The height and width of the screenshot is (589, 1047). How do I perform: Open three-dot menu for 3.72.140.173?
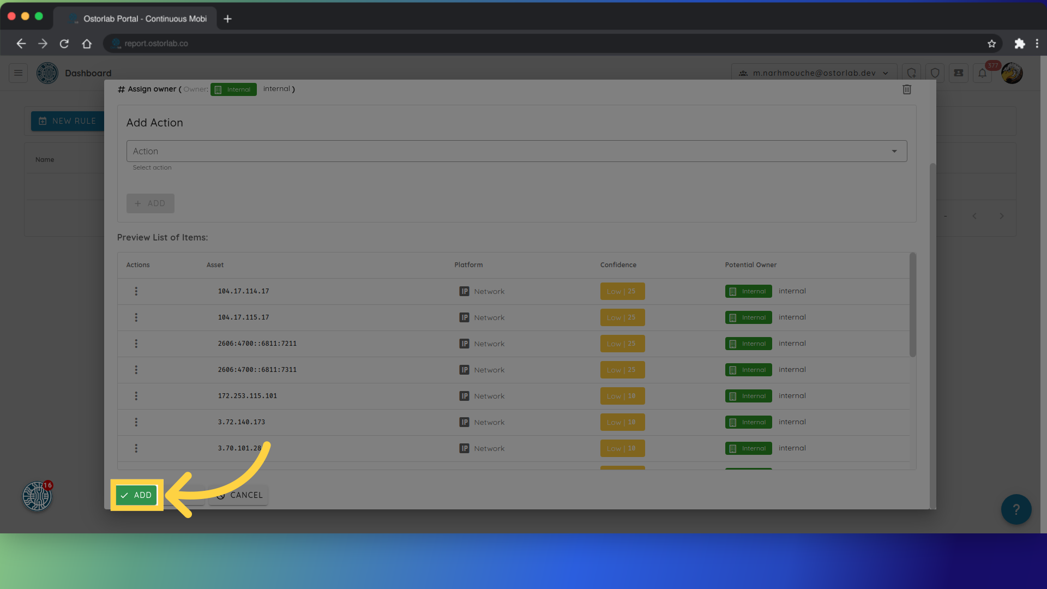[136, 422]
